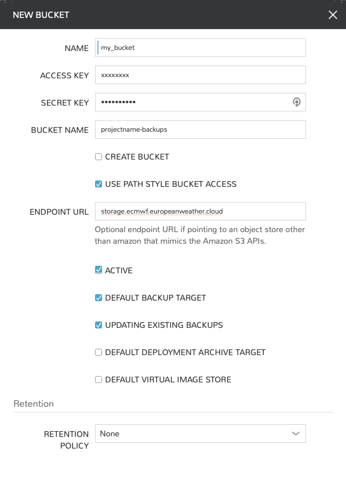Disable Default Backup Target checkbox
Screen dimensions: 346x477
coord(99,298)
